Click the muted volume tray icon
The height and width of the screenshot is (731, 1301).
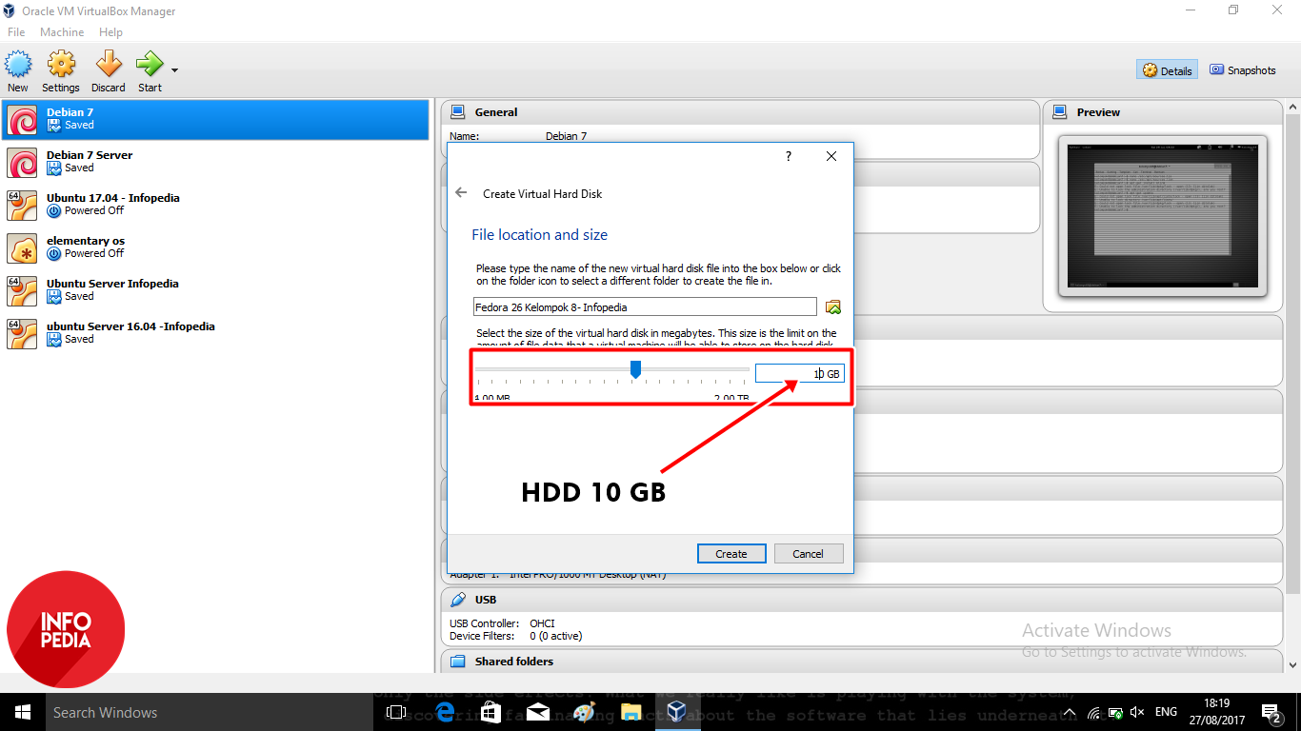pyautogui.click(x=1136, y=712)
